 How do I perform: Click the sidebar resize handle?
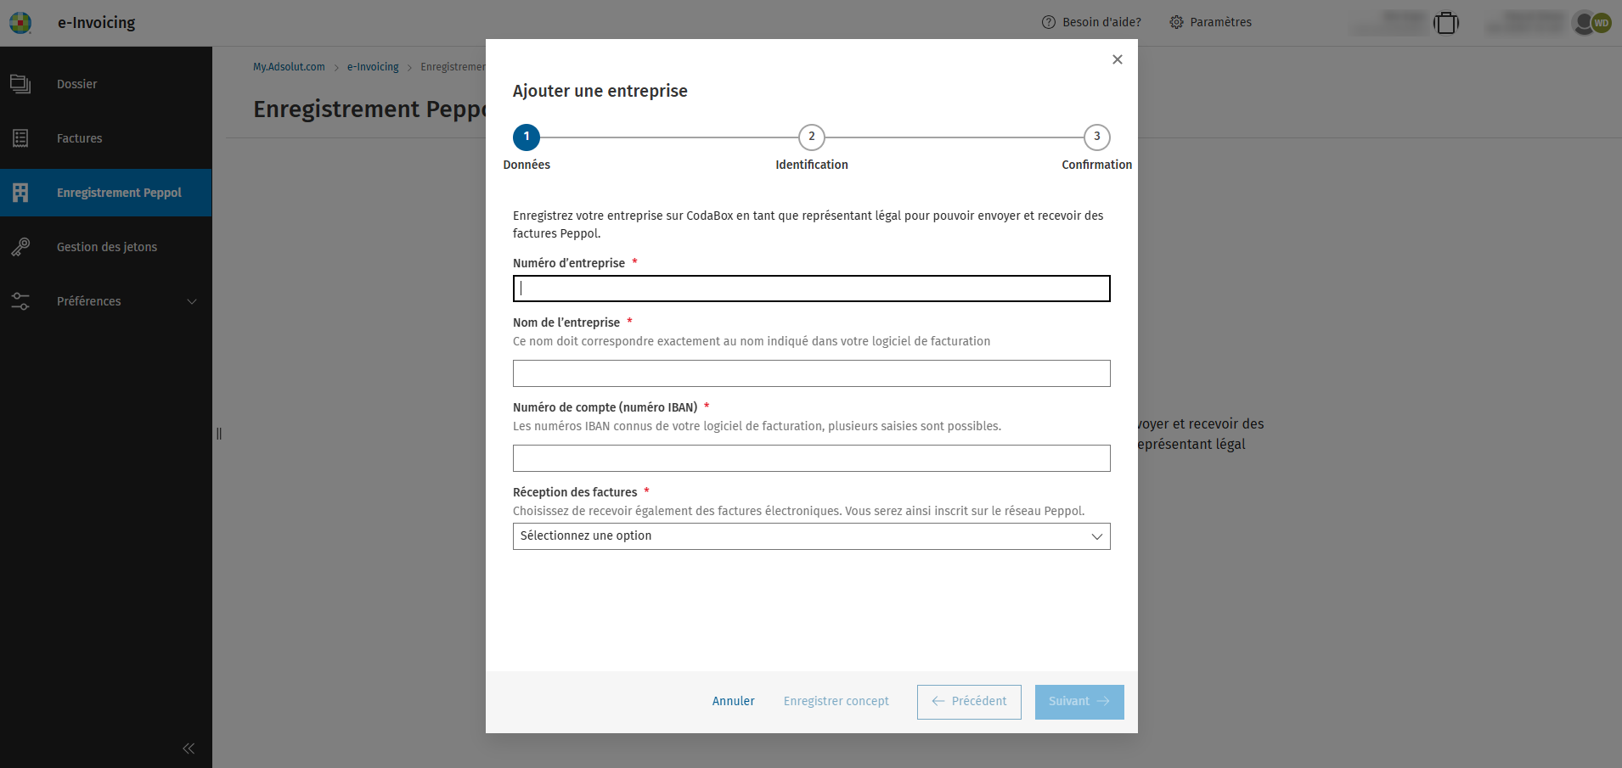pos(219,434)
